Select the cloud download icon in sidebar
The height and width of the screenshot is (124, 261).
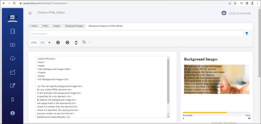[13, 59]
